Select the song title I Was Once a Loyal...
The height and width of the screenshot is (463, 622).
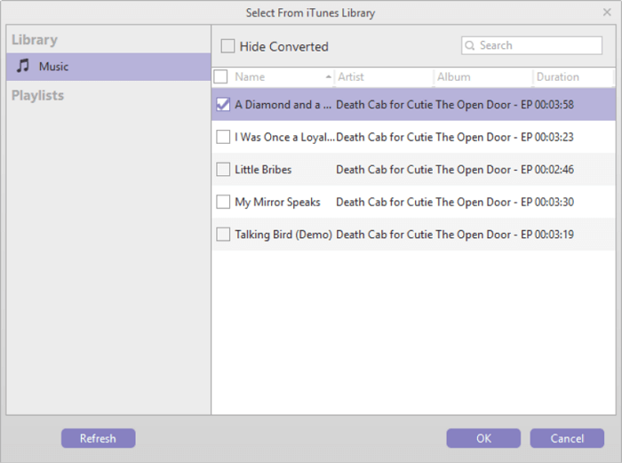[x=285, y=137]
